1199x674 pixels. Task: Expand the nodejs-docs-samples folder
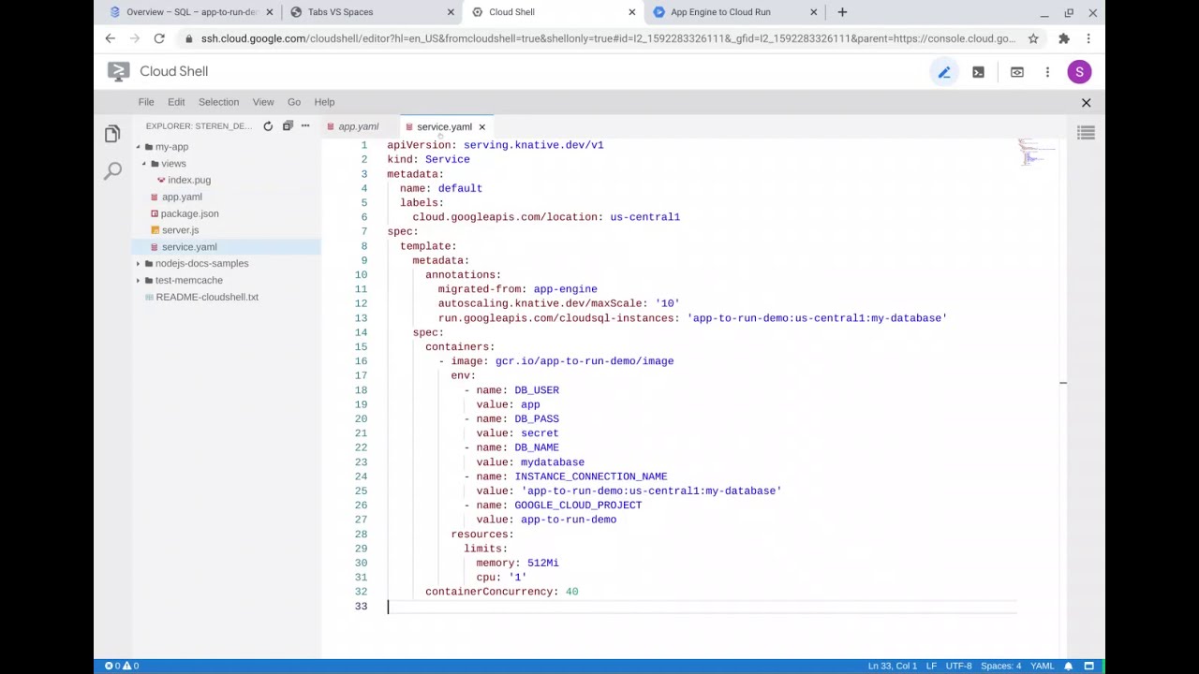[138, 264]
